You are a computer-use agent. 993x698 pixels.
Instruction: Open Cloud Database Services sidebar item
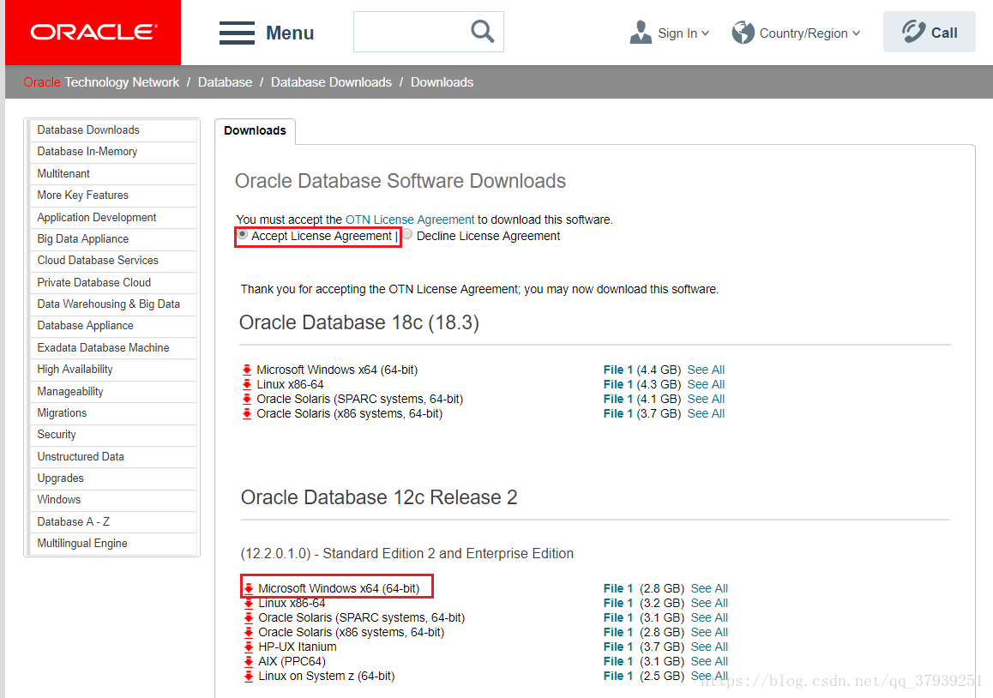tap(112, 261)
